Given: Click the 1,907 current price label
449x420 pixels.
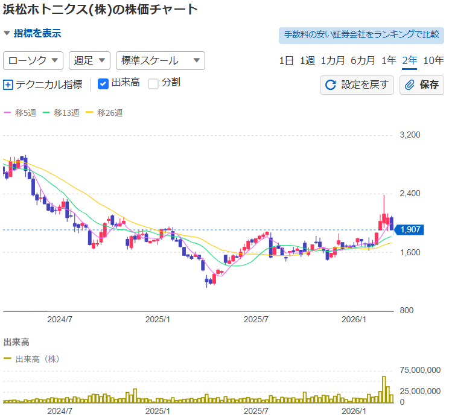Looking at the screenshot, I should [x=410, y=229].
